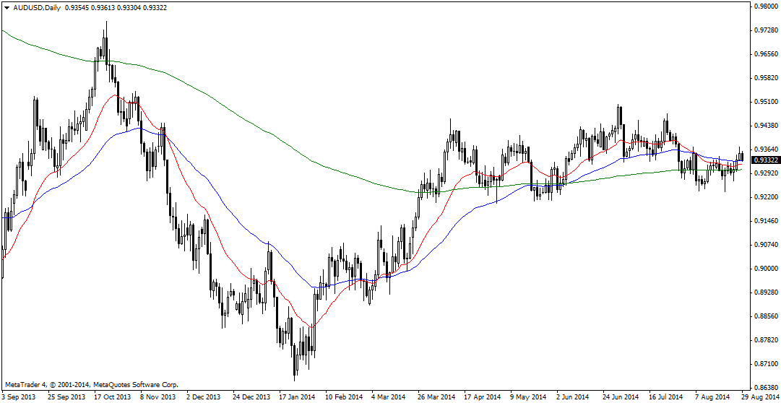Click the MetaQuotes Software Corp. copyright text

pos(90,385)
